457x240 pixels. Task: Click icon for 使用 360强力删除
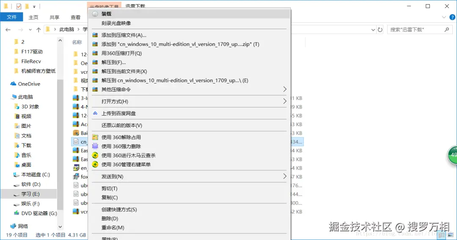95,146
